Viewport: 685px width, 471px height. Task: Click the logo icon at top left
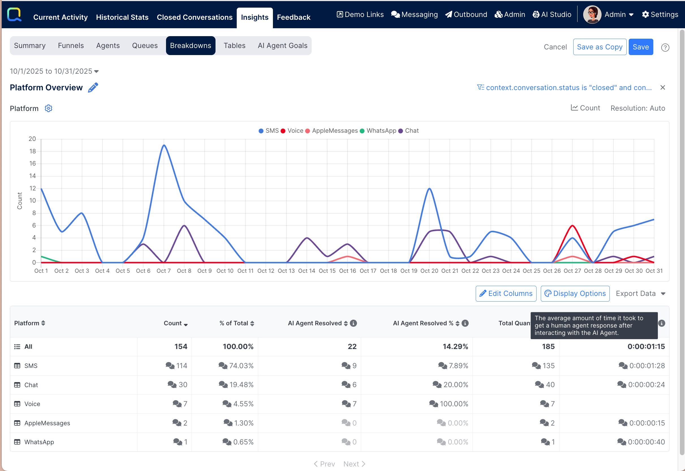point(14,15)
